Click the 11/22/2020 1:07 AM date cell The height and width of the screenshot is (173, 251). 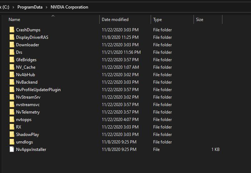pos(120,67)
